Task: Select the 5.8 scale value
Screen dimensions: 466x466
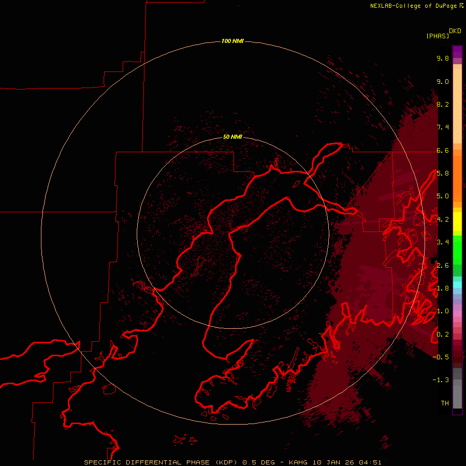Action: pyautogui.click(x=443, y=173)
